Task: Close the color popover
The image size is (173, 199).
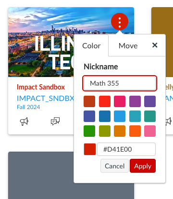Action: [155, 45]
